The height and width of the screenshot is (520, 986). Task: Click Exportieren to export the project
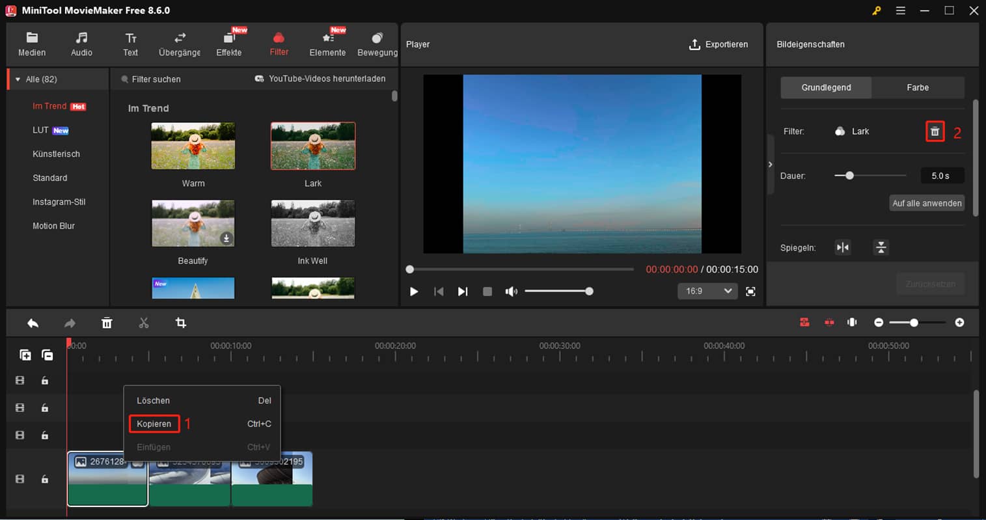coord(719,44)
